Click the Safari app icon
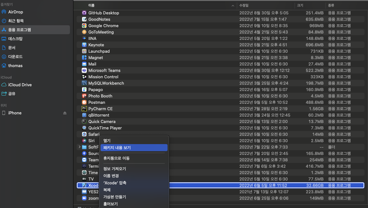368x208 pixels. click(x=84, y=134)
